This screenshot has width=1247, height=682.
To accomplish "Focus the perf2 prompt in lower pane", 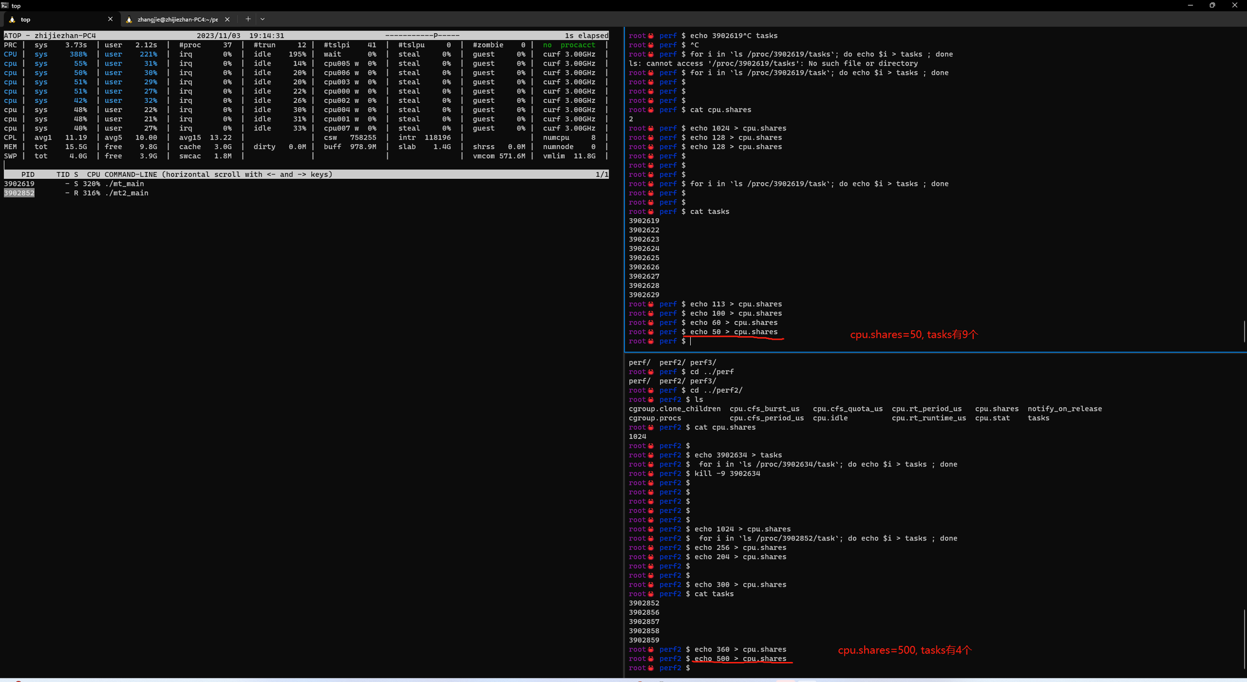I will [691, 668].
